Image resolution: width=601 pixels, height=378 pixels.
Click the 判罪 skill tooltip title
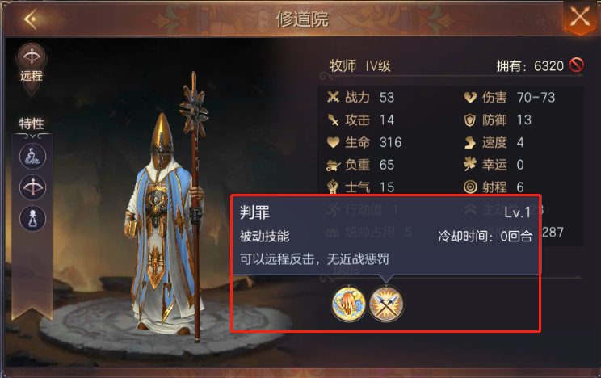[254, 212]
